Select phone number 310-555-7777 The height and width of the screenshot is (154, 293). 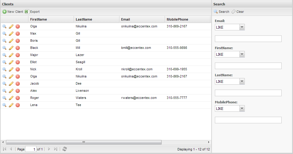coord(177,98)
